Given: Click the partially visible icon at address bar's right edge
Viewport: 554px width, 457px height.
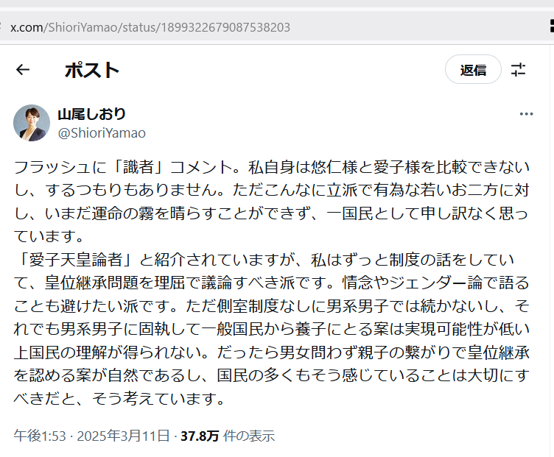Looking at the screenshot, I should click(552, 26).
